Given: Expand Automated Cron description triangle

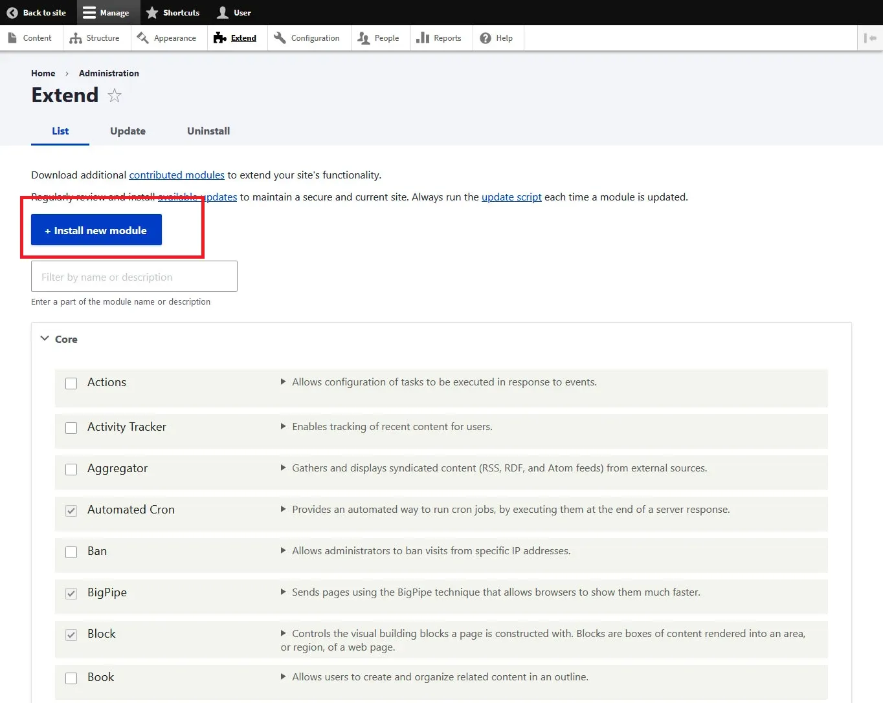Looking at the screenshot, I should (283, 510).
